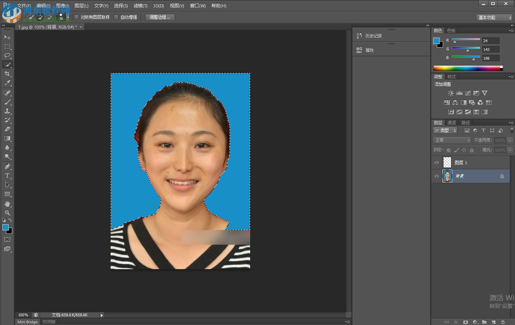Enable 自动增强 checkbox

tap(116, 17)
